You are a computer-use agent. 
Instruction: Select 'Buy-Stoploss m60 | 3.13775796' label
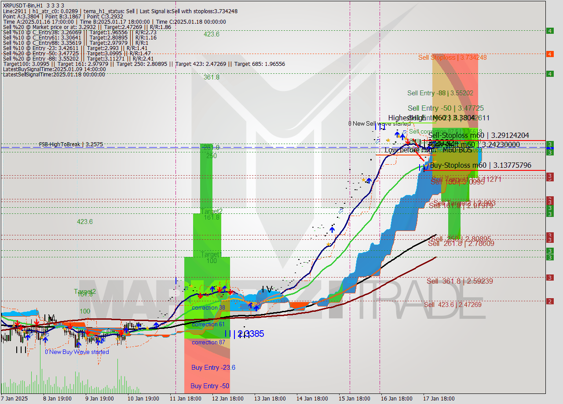point(480,166)
